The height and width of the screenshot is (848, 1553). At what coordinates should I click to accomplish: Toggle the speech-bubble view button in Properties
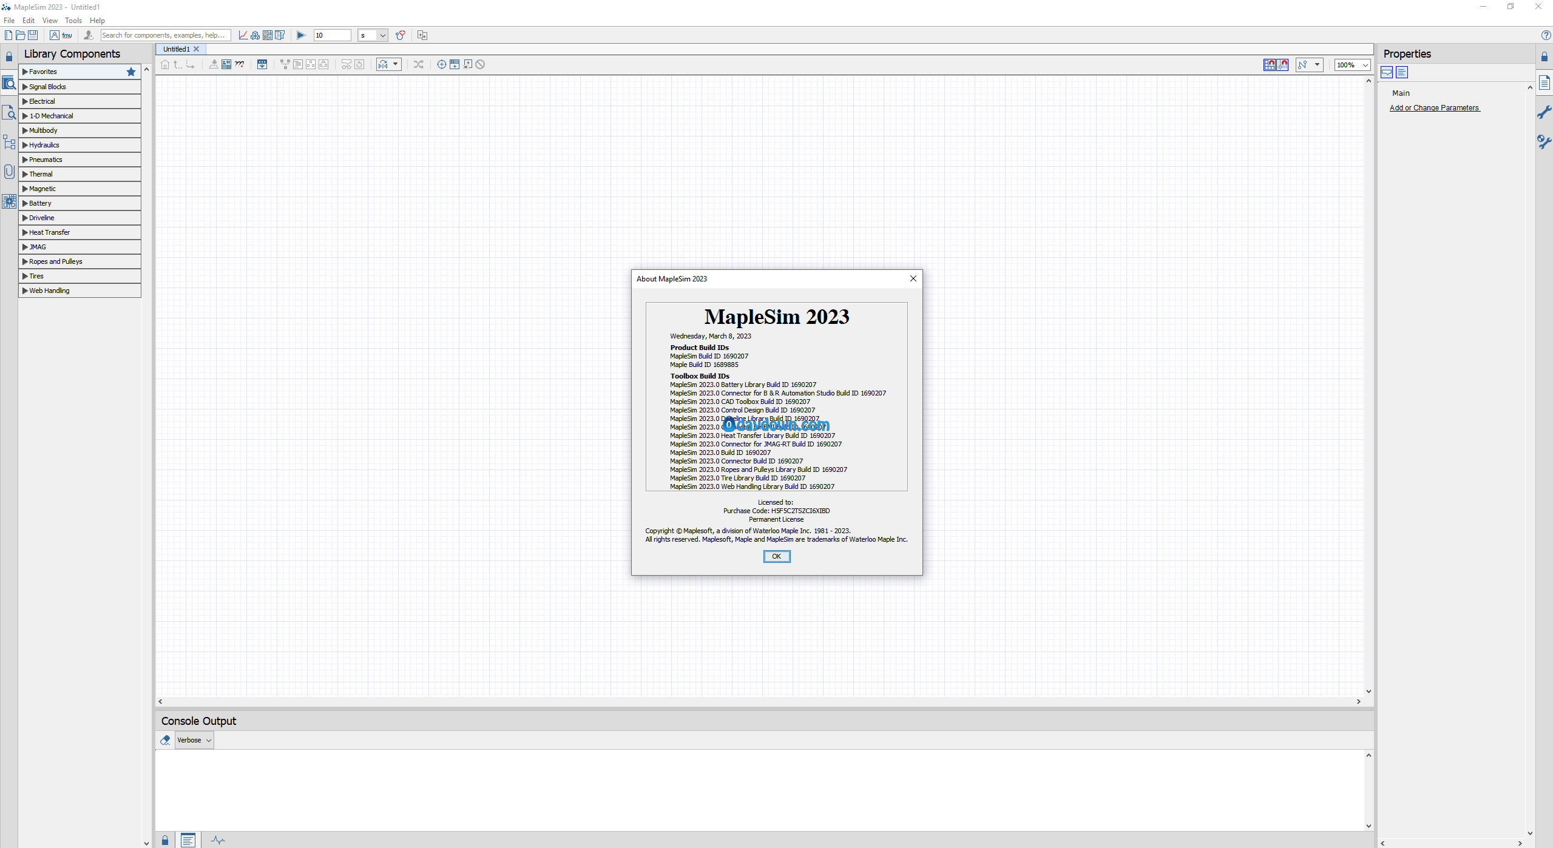pyautogui.click(x=1387, y=73)
